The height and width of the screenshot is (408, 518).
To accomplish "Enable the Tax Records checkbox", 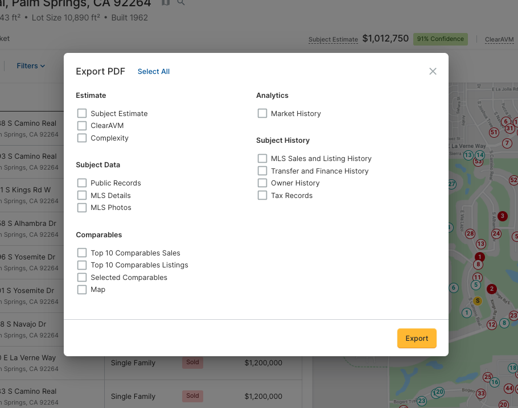I will tap(262, 195).
